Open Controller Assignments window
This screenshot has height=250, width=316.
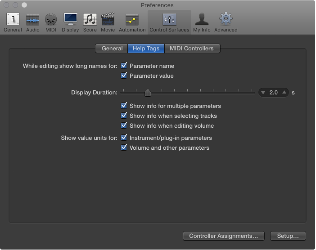(224, 236)
